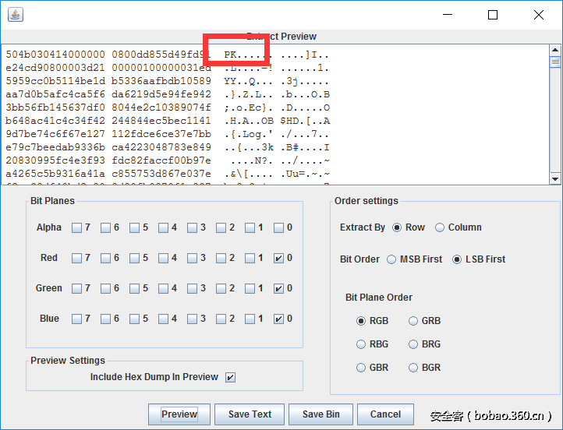Uncheck the Green bit plane 0 checkbox

(279, 288)
